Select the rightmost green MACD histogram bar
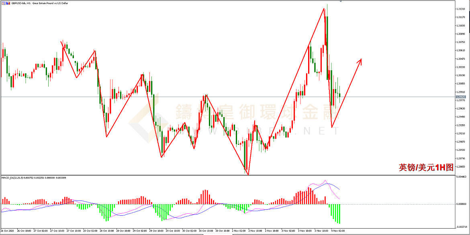 (339, 214)
